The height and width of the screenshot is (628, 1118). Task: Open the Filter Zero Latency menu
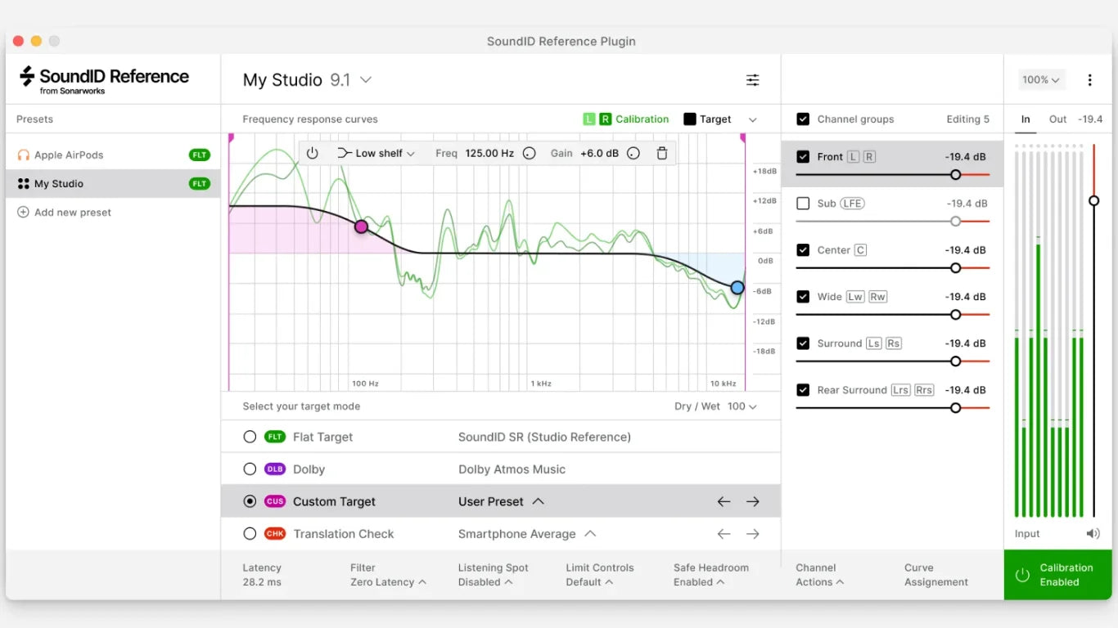[388, 575]
